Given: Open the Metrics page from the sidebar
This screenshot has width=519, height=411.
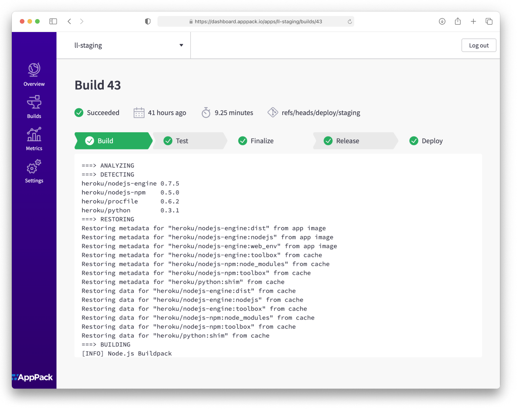Looking at the screenshot, I should [x=34, y=139].
